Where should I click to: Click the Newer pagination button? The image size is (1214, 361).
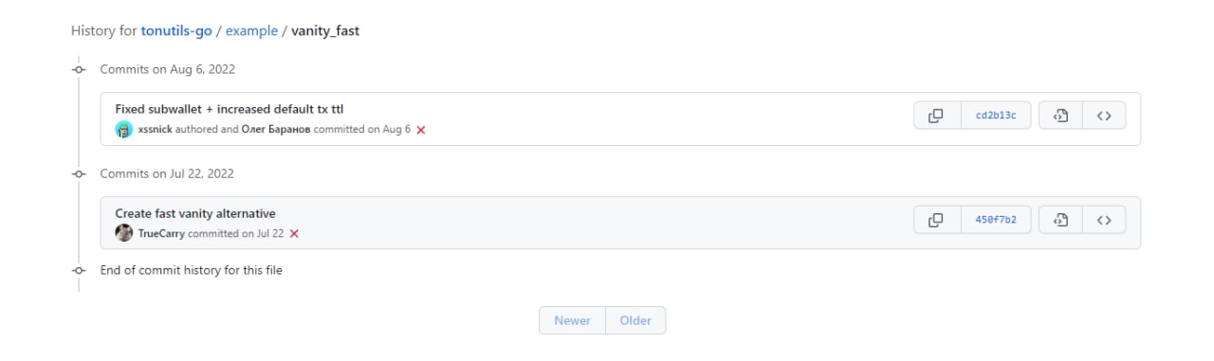pos(572,320)
